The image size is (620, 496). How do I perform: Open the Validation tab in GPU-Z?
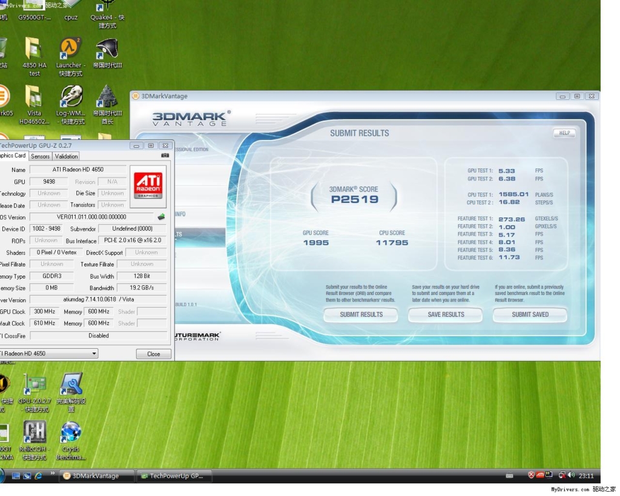pyautogui.click(x=66, y=156)
